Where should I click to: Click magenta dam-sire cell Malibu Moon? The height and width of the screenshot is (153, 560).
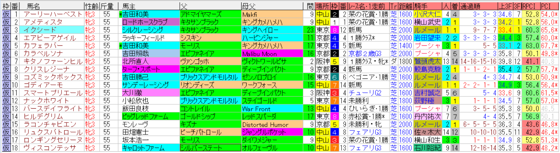pyautogui.click(x=259, y=54)
